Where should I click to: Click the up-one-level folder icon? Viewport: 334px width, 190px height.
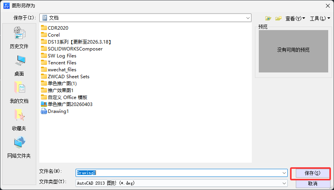click(x=268, y=18)
